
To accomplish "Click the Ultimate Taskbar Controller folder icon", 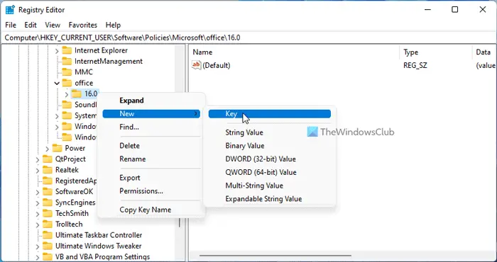I will point(48,235).
